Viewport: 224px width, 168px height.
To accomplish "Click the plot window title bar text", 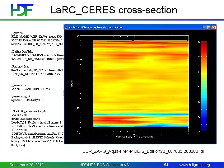I will [x=96, y=27].
